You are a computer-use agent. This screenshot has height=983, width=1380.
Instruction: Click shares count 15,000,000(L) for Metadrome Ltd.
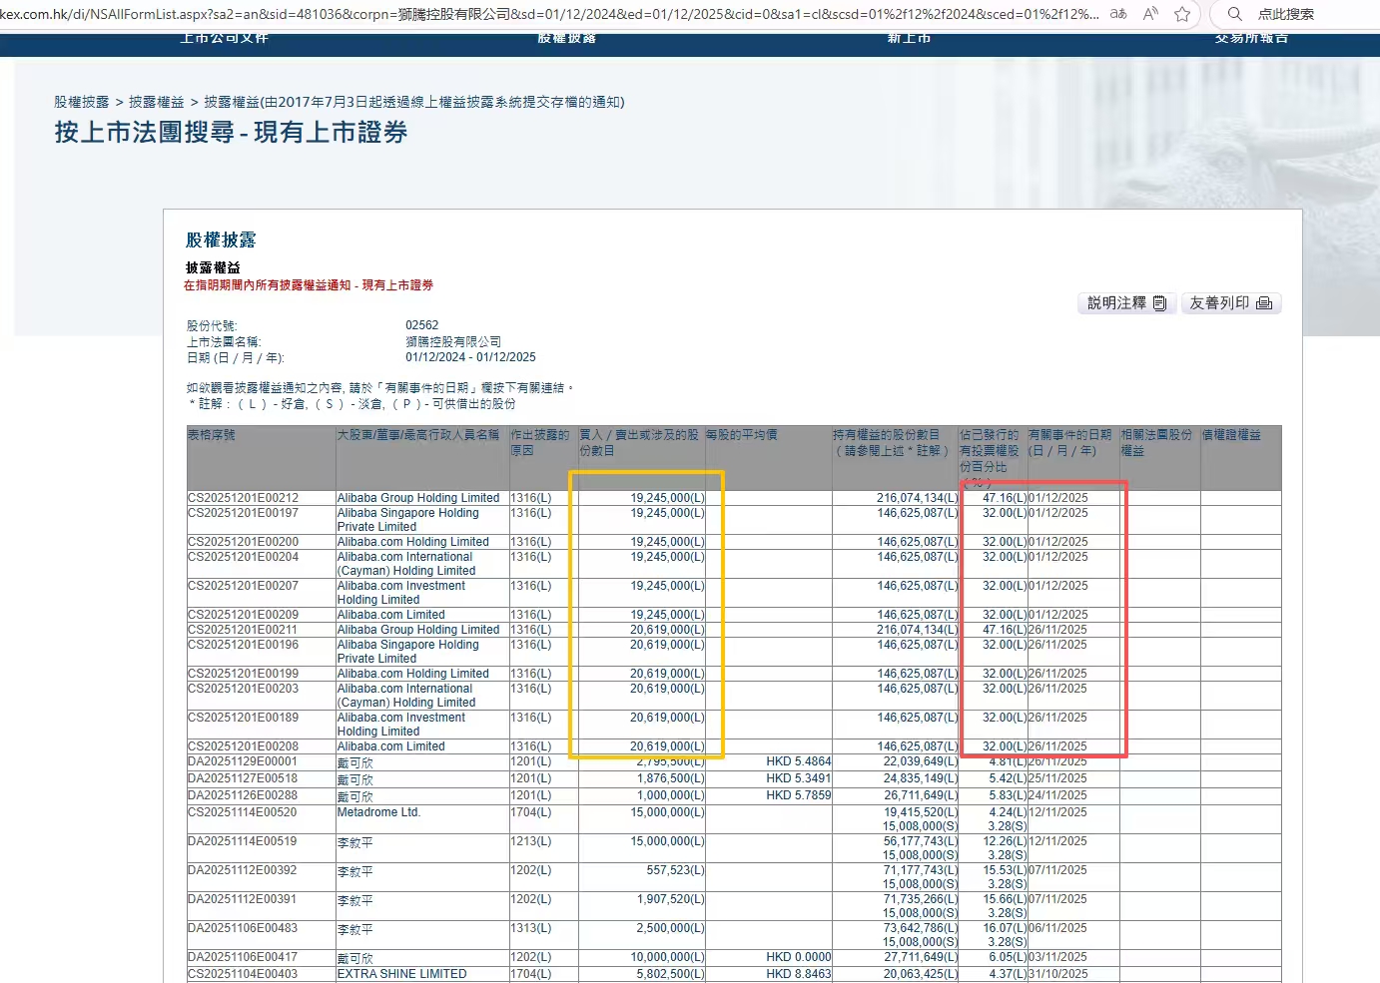668,812
